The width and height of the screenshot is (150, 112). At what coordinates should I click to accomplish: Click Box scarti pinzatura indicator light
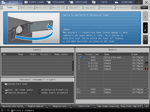point(39,93)
